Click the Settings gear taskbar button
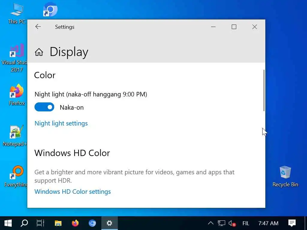 point(109,223)
